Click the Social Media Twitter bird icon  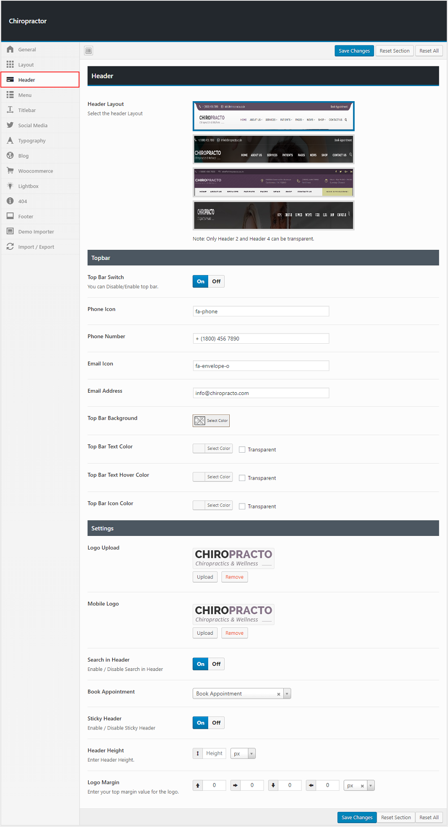(x=10, y=125)
